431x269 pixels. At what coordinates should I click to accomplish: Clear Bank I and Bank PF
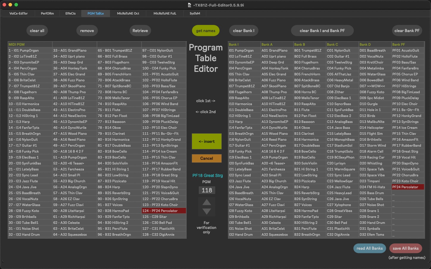point(322,31)
